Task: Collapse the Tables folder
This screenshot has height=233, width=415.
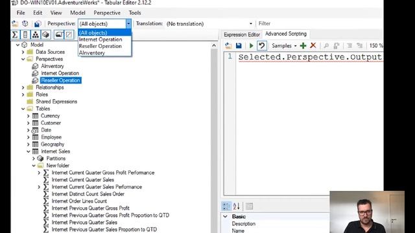Action: [x=23, y=109]
